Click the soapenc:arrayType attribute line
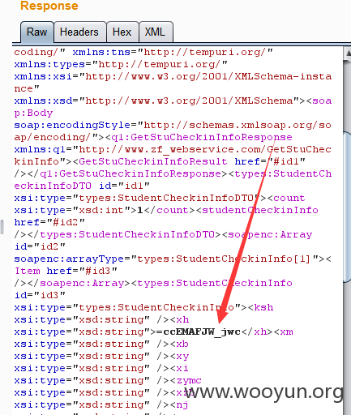 tap(173, 259)
